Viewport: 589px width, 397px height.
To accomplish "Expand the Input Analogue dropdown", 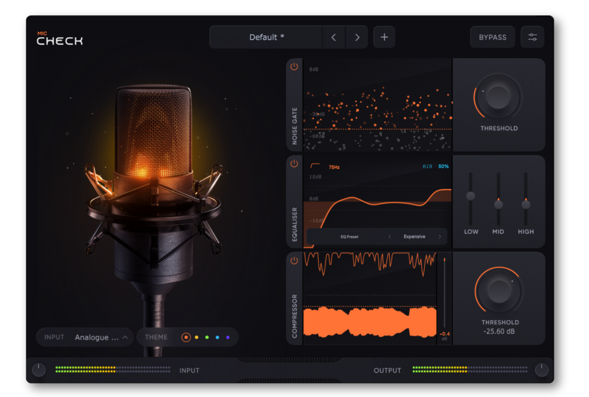I will point(85,337).
